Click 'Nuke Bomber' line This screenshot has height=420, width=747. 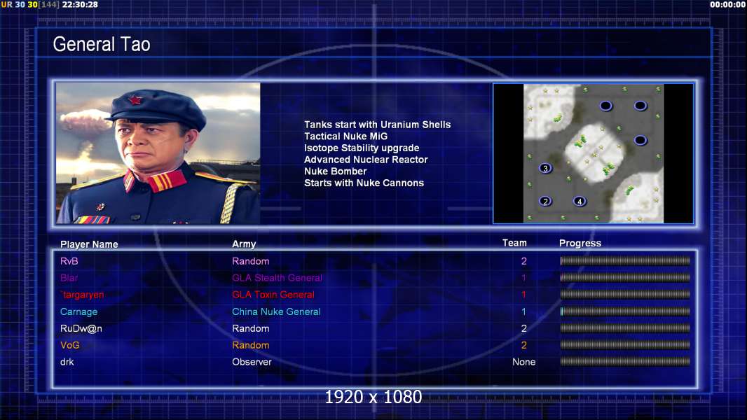pyautogui.click(x=336, y=171)
